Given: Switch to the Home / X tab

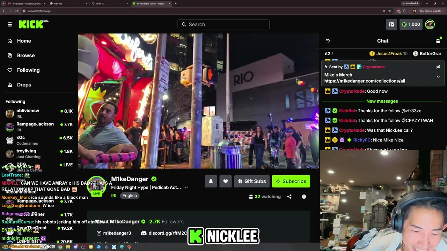Looking at the screenshot, I should tap(110, 3).
